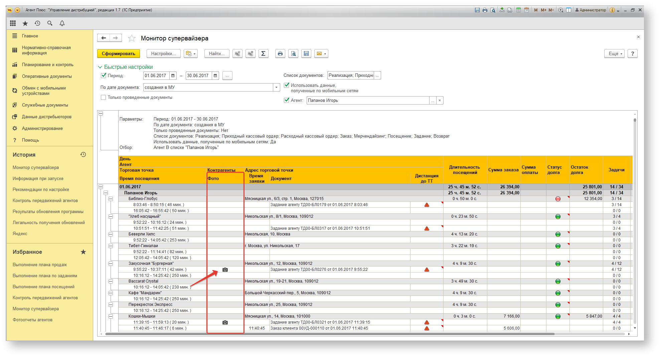Click the Сформировать button
The width and height of the screenshot is (660, 357).
click(x=119, y=53)
